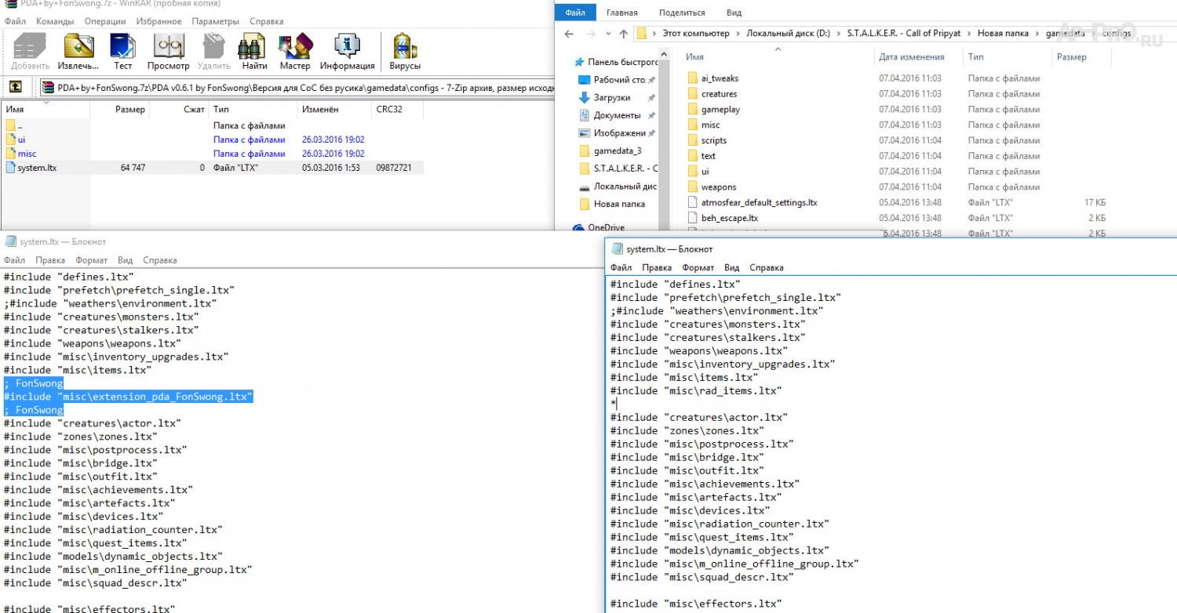Open Pictures (Изображения) in Explorer sidebar
Viewport: 1177px width, 613px height.
coord(613,133)
